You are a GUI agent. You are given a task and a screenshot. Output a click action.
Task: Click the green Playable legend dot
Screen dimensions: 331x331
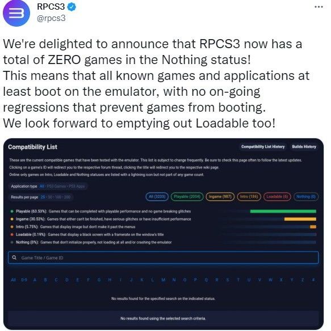tap(12, 211)
